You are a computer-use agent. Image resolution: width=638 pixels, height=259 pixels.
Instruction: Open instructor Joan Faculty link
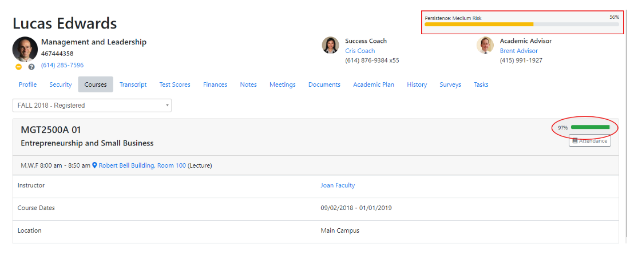pyautogui.click(x=338, y=185)
